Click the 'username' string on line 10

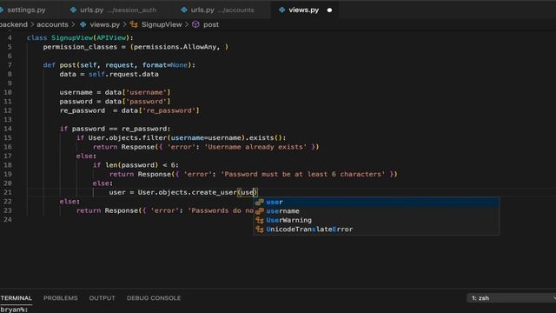pyautogui.click(x=146, y=92)
